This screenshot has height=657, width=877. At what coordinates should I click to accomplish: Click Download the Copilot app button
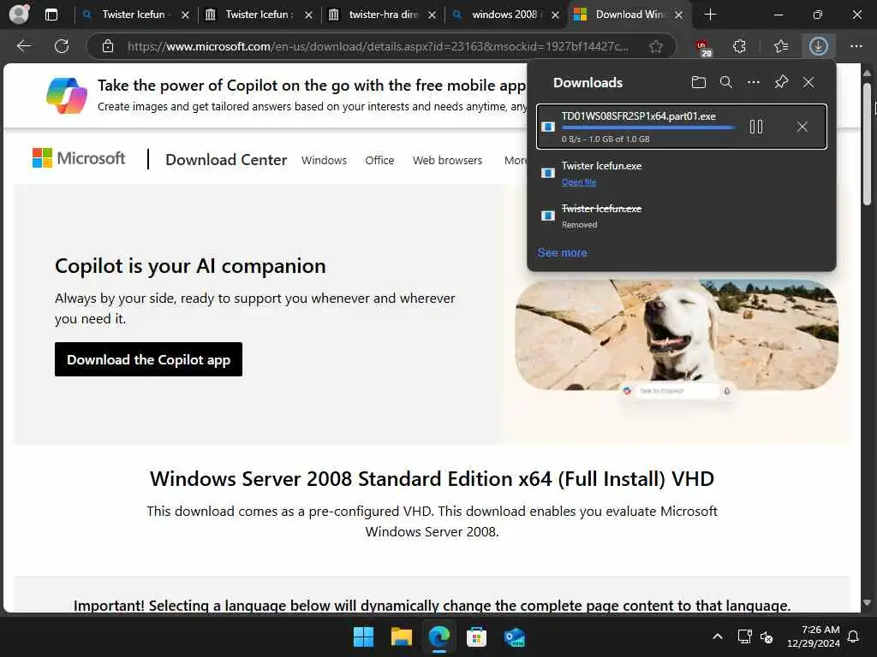pyautogui.click(x=148, y=359)
